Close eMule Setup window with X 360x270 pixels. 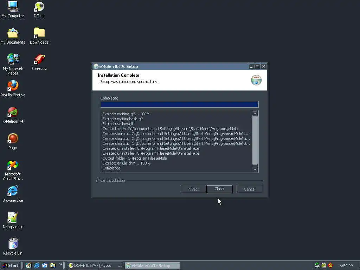click(264, 66)
